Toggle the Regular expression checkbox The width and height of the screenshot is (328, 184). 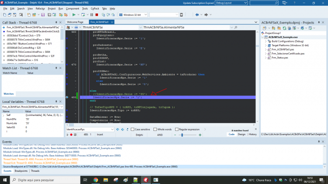177,129
